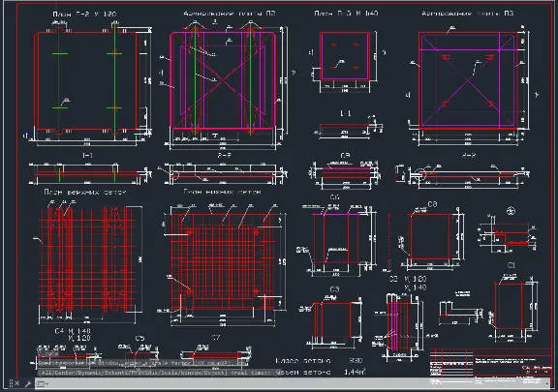
Task: Click inside the command line input area
Action: [x=295, y=383]
